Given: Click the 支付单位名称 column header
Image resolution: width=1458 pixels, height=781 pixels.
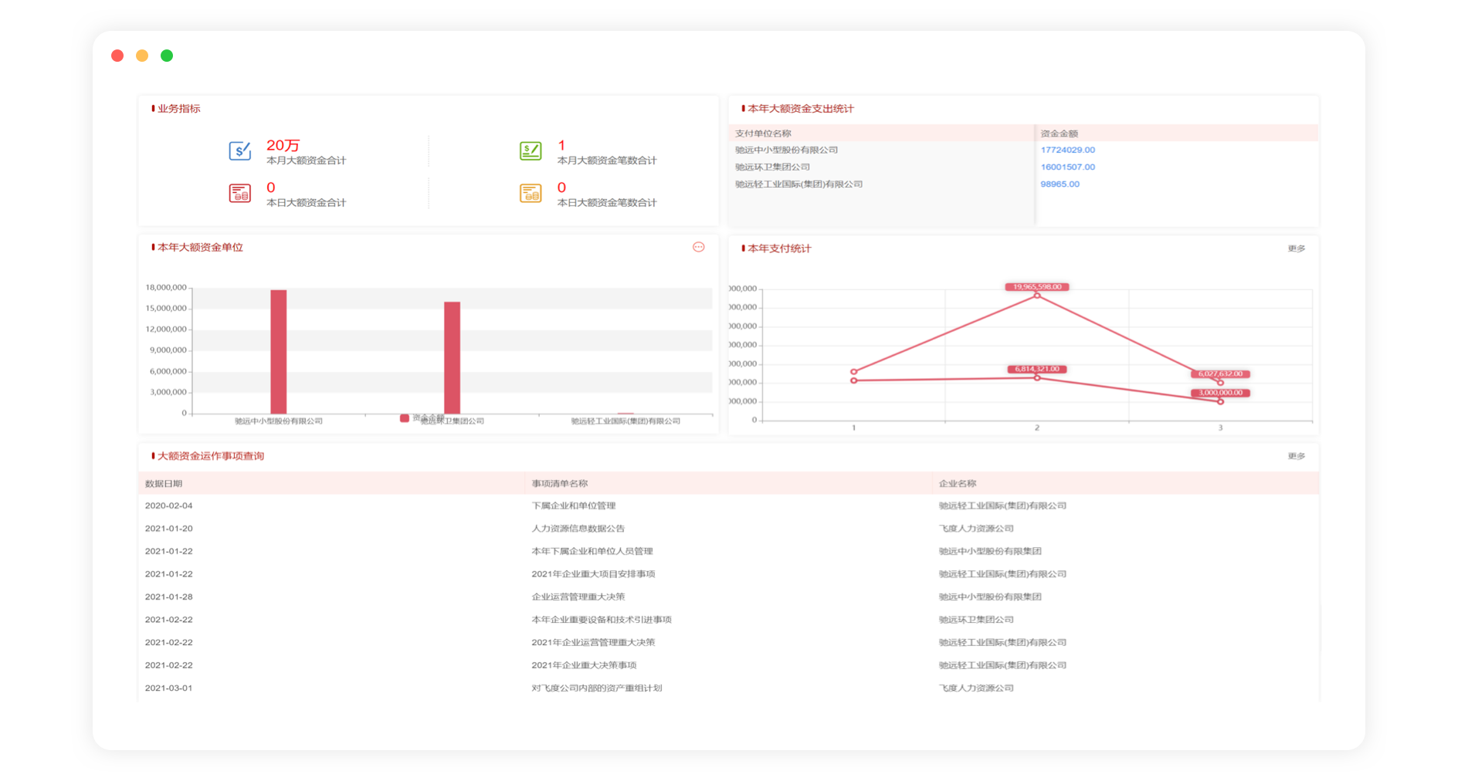Looking at the screenshot, I should coord(763,134).
